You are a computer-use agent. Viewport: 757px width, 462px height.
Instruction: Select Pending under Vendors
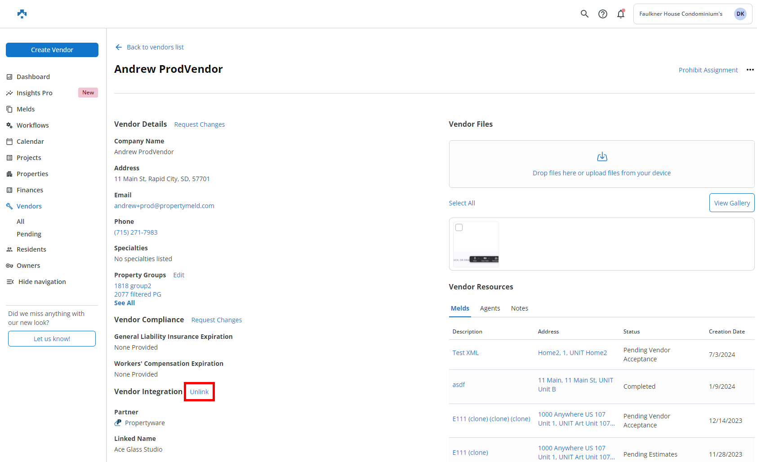click(x=29, y=234)
